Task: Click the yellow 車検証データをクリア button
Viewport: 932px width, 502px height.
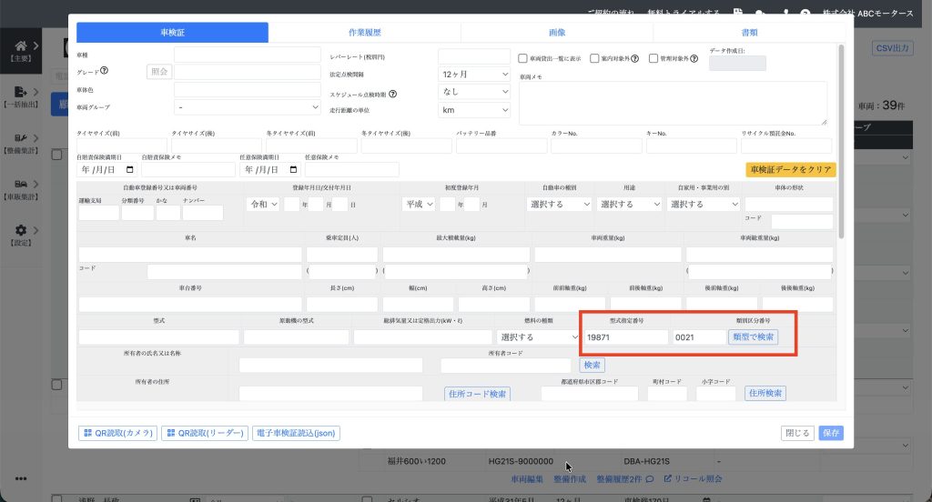Action: coord(790,169)
